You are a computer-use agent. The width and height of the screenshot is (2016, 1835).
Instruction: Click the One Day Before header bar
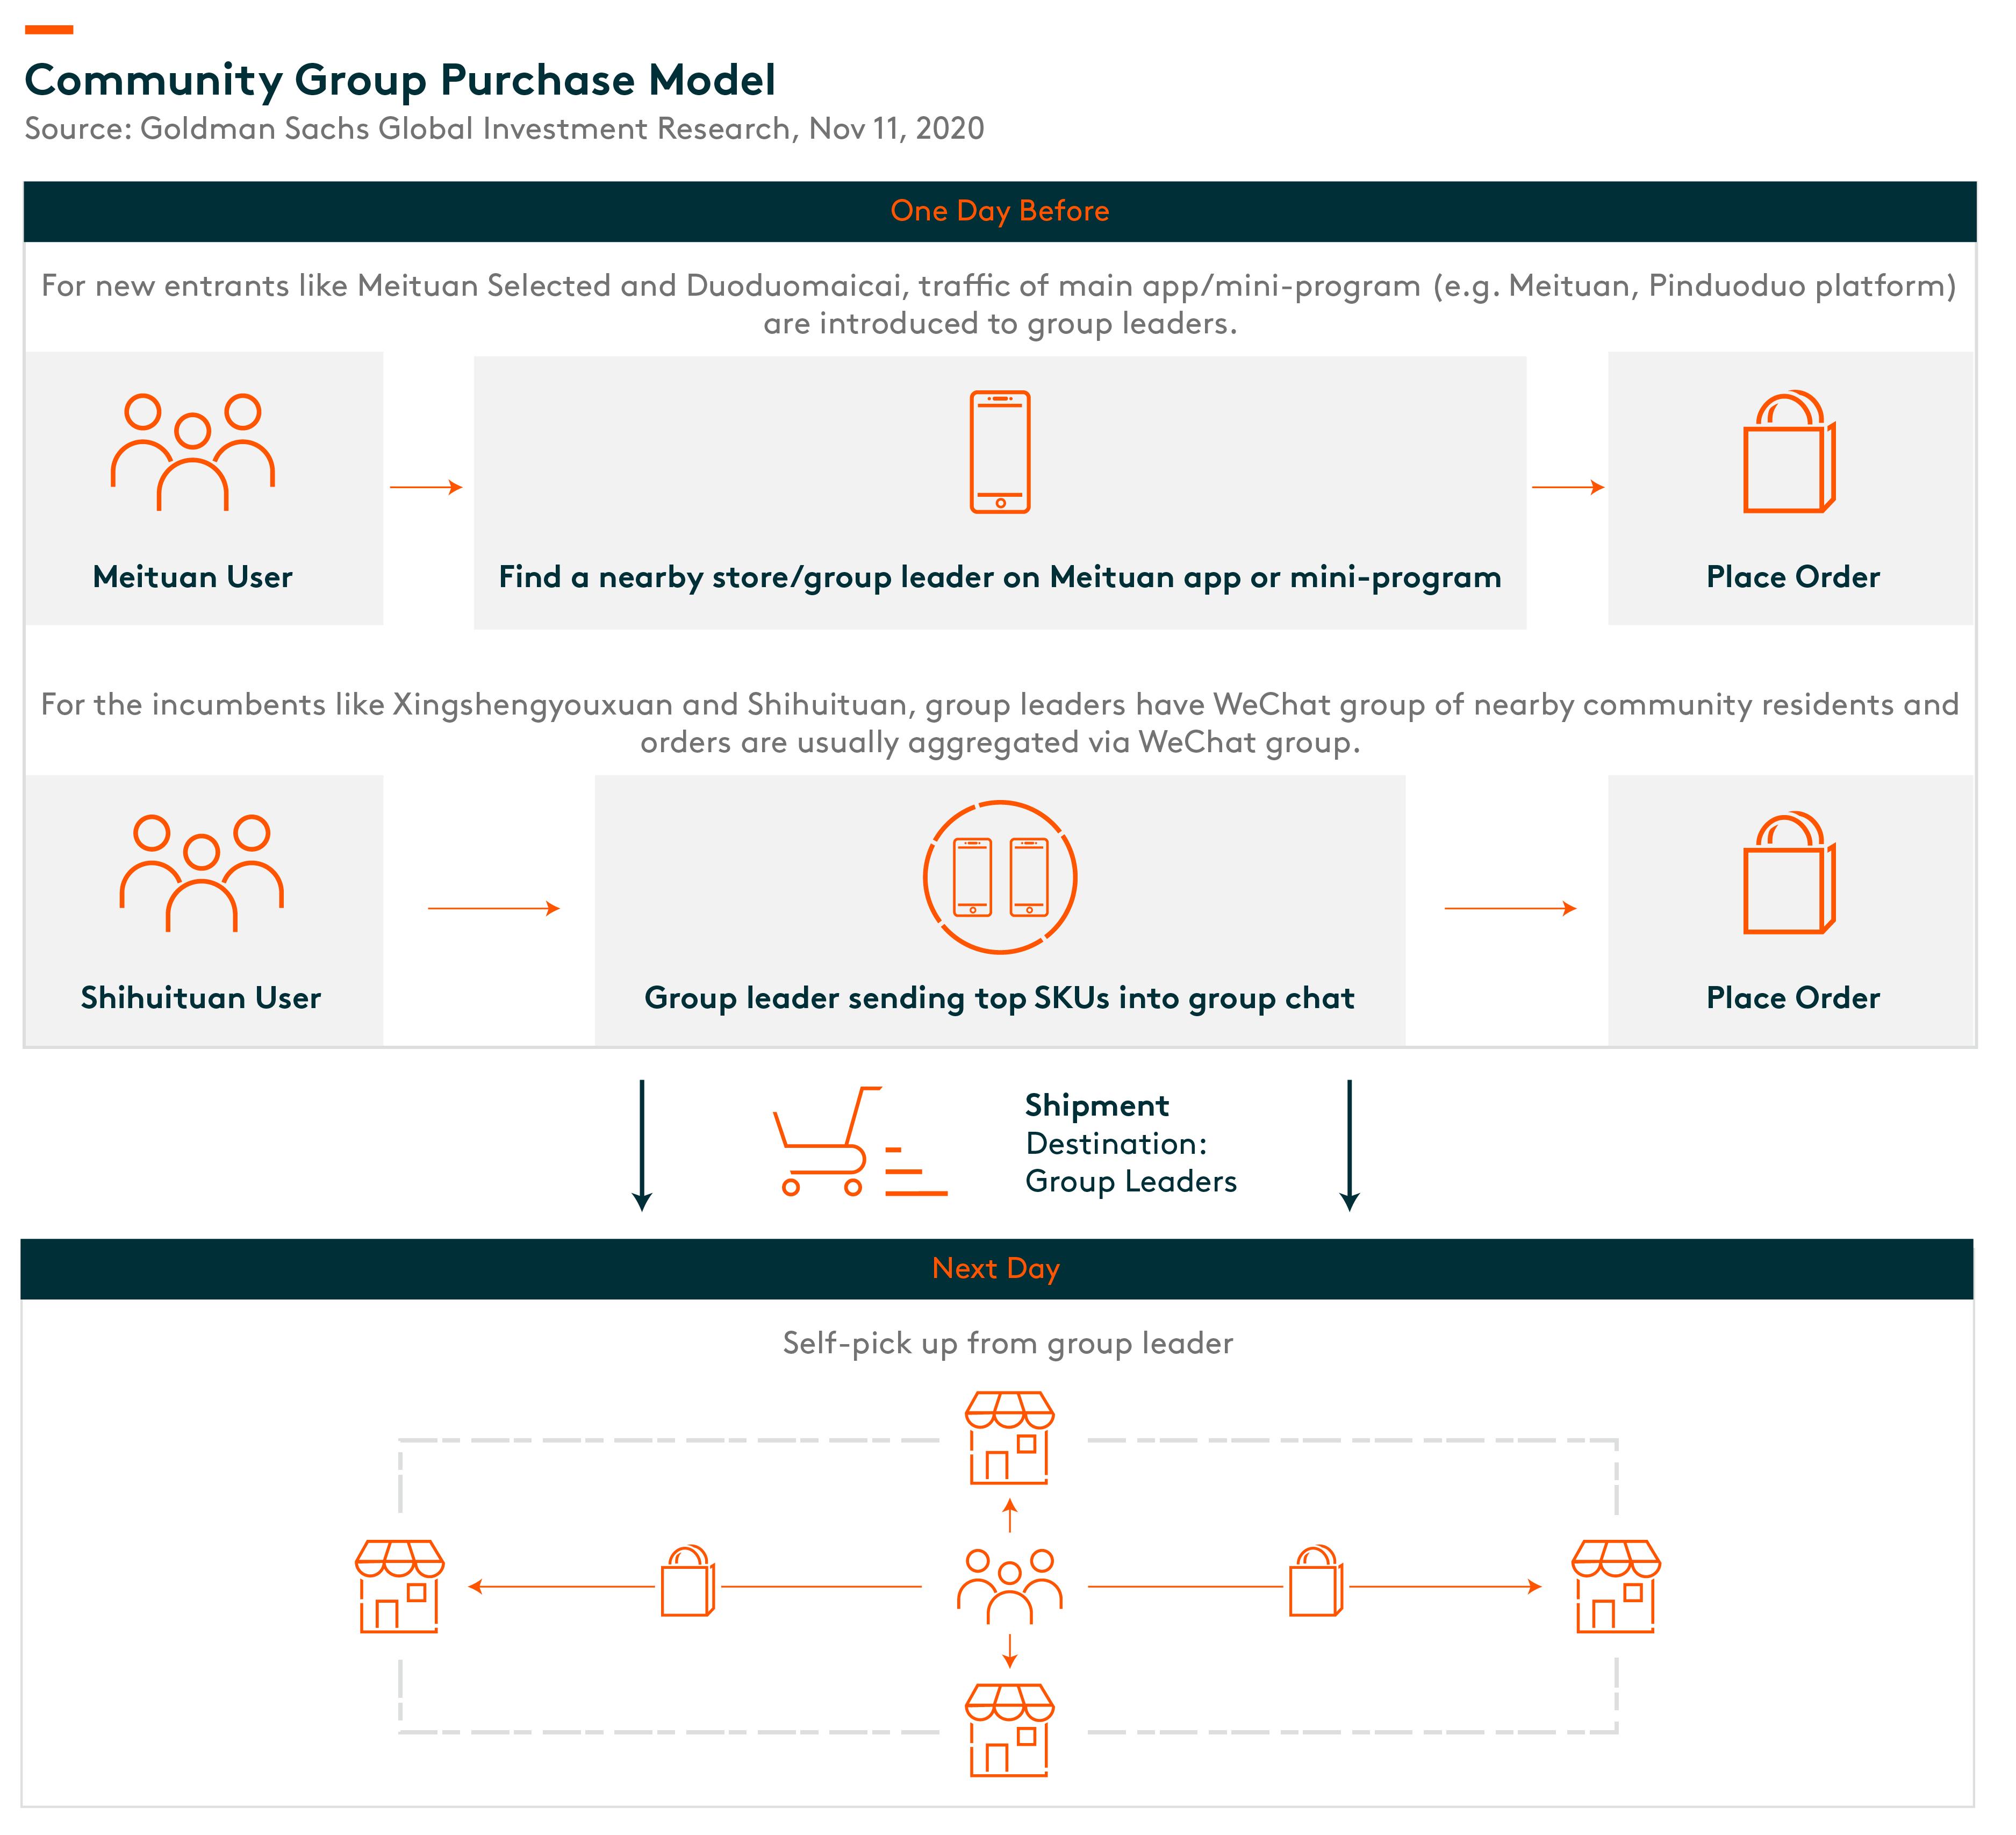1000,211
